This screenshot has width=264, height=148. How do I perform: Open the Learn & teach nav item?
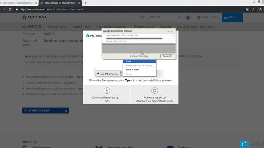point(82,27)
